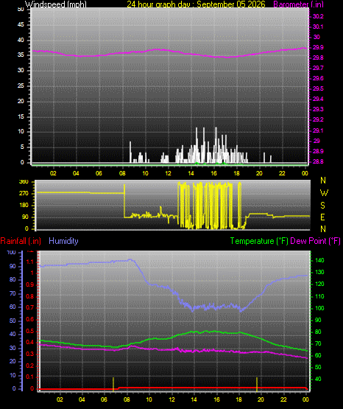343x409 pixels.
Task: Click the '14' hour label under the humidity graph
Action: 194,399
